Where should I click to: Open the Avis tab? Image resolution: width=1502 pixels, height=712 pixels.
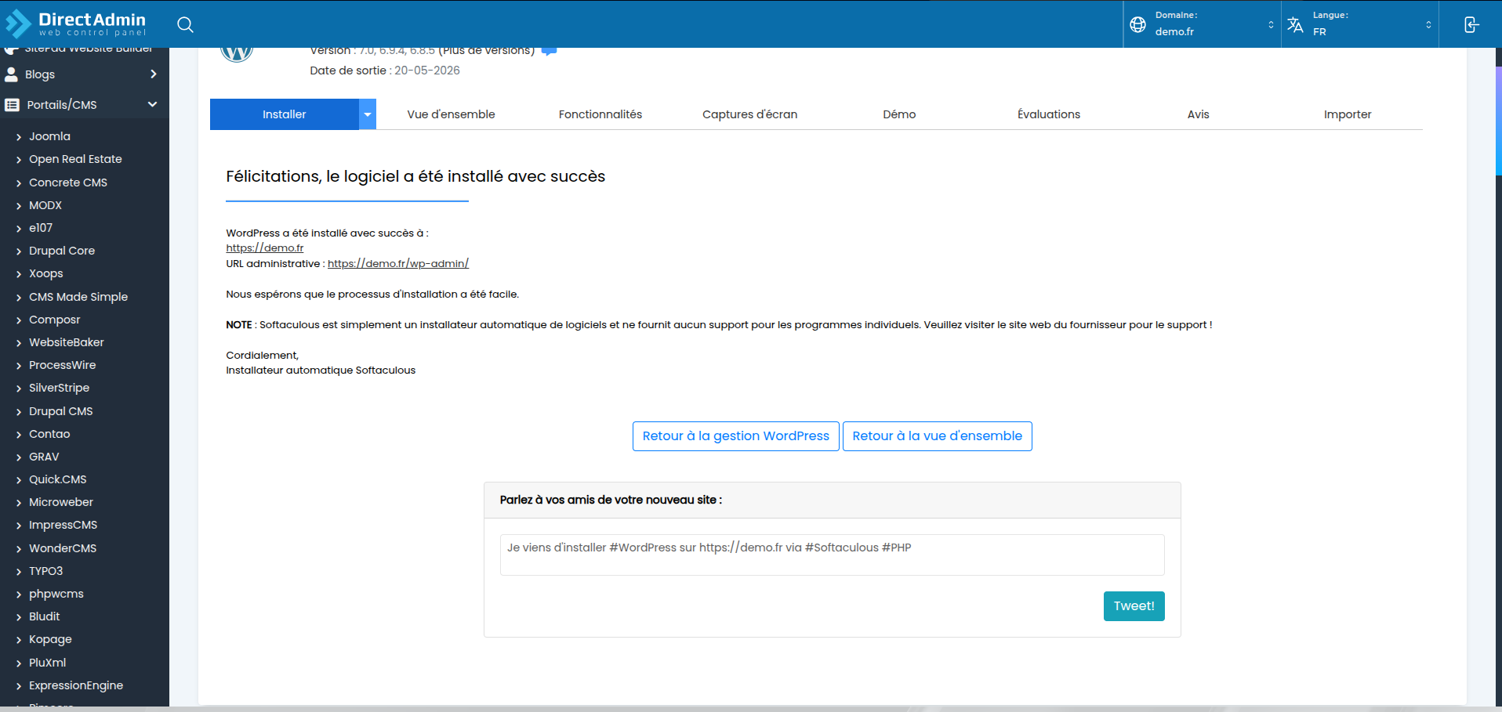point(1198,114)
